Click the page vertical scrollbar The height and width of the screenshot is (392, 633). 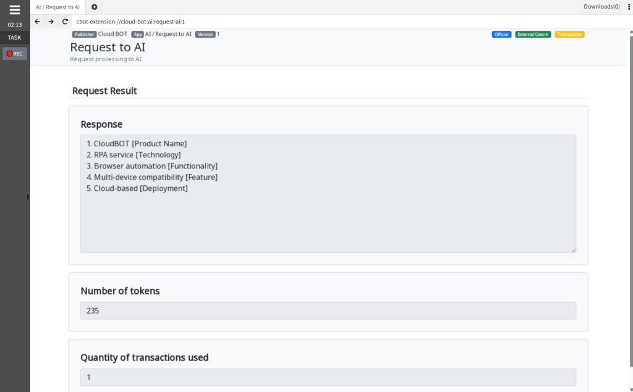[x=631, y=202]
